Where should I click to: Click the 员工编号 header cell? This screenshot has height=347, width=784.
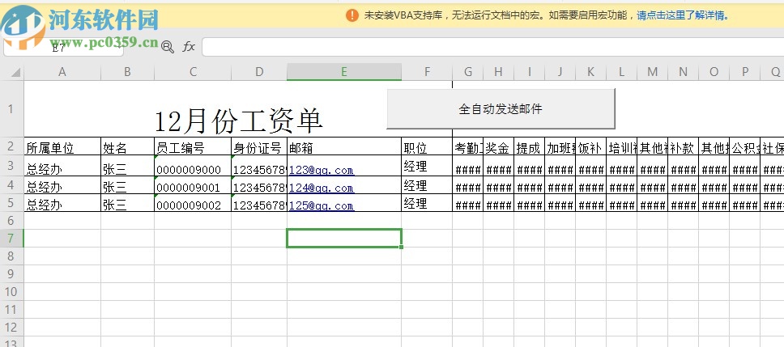pos(193,146)
